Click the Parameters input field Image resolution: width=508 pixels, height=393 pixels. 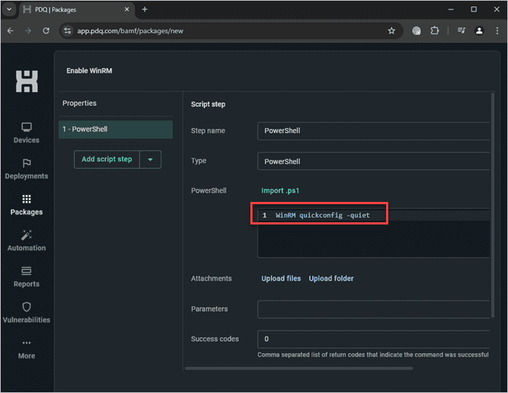(x=374, y=309)
